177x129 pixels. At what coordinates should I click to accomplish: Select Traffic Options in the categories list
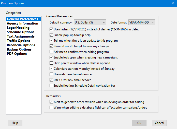(x=19, y=41)
